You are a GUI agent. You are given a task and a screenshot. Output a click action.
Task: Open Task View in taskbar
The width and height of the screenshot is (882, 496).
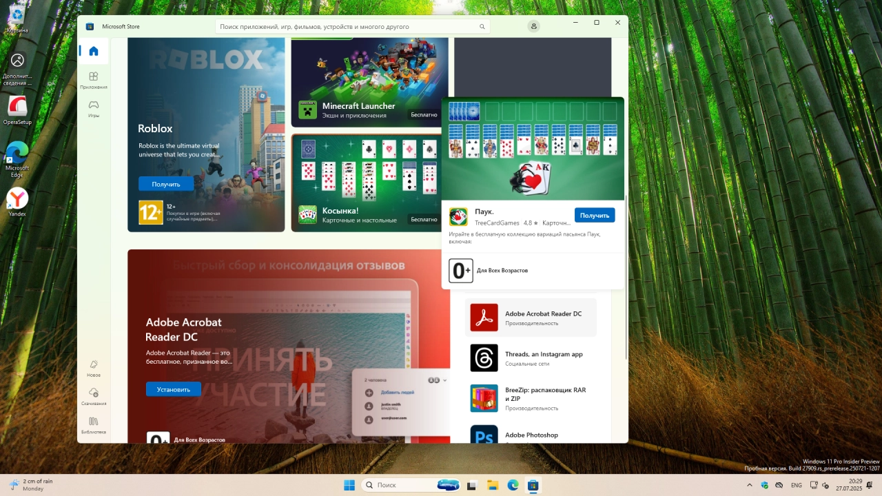tap(472, 485)
